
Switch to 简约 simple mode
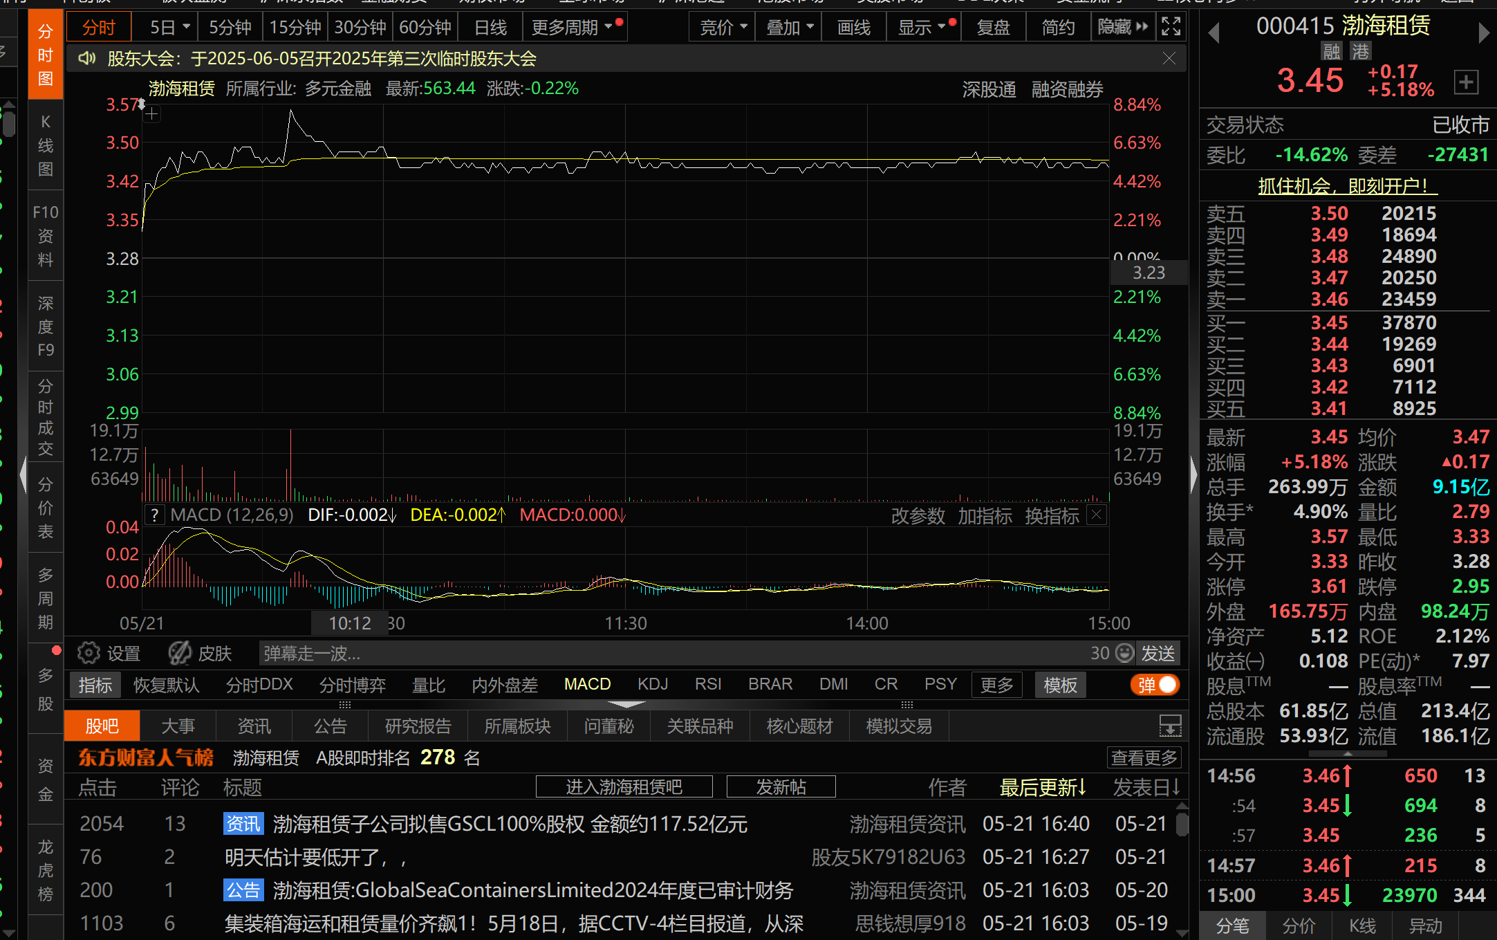click(x=1058, y=27)
